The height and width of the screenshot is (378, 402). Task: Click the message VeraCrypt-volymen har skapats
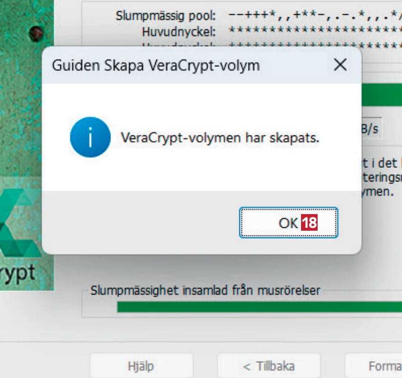pos(220,138)
